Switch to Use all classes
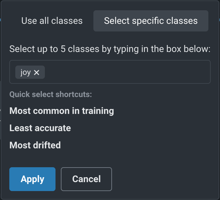The image size is (220, 200). (x=52, y=21)
